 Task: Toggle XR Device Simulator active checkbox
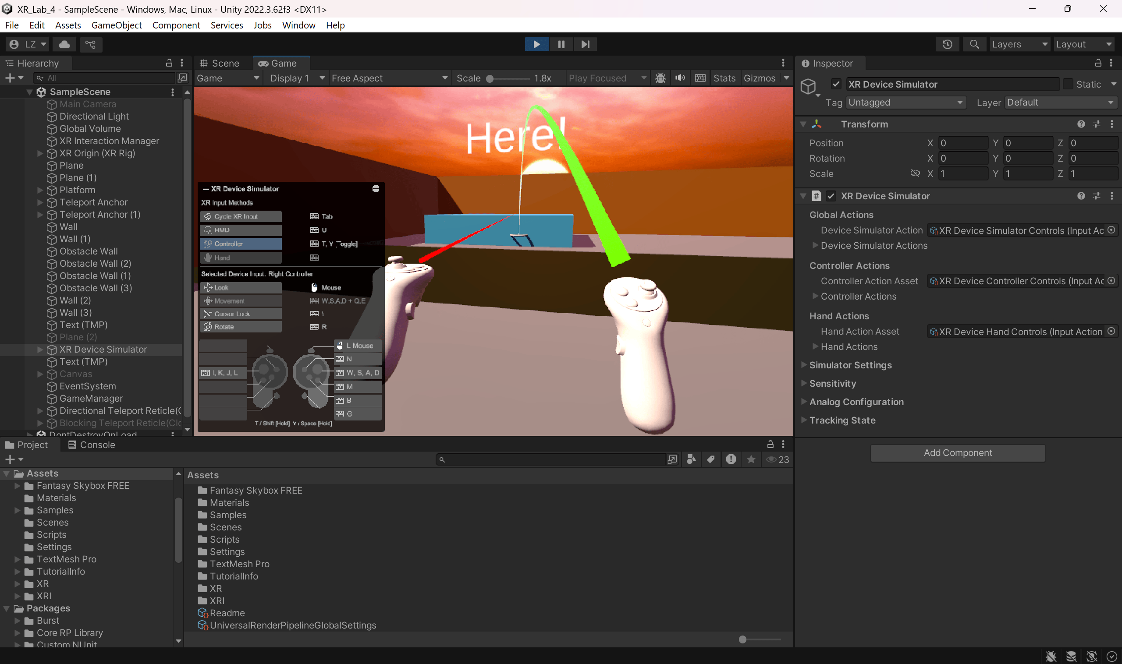pos(836,84)
